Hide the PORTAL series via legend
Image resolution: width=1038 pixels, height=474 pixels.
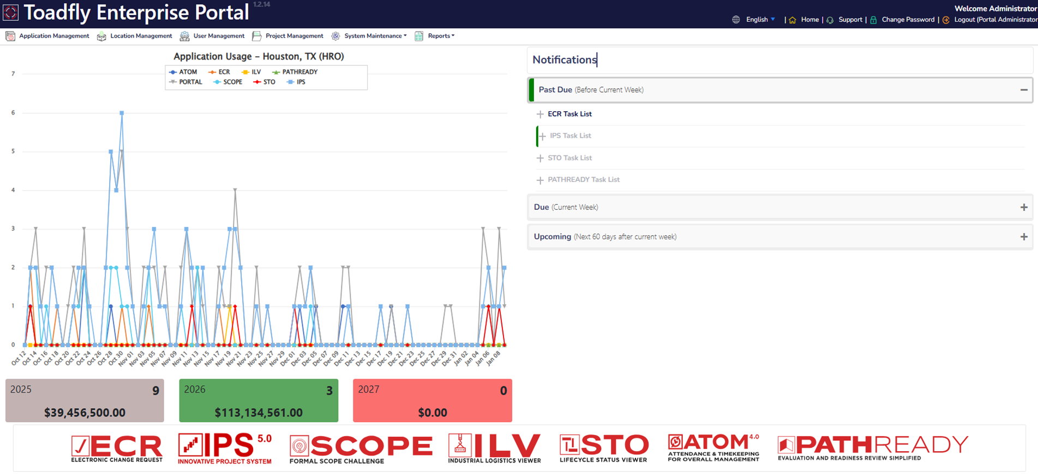186,82
